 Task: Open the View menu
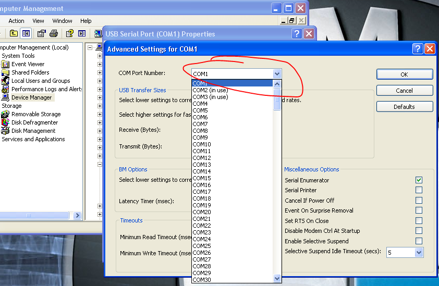(x=38, y=21)
